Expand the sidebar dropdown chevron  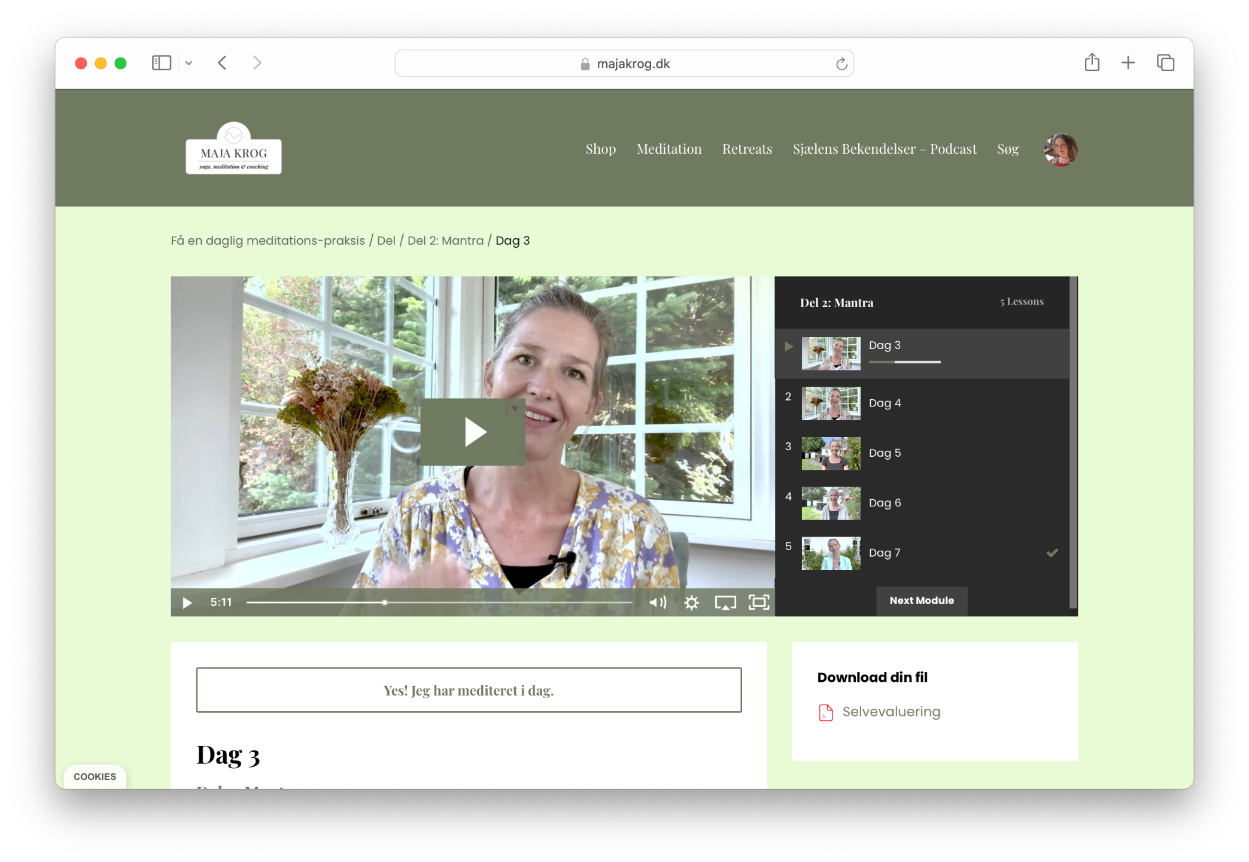tap(189, 63)
